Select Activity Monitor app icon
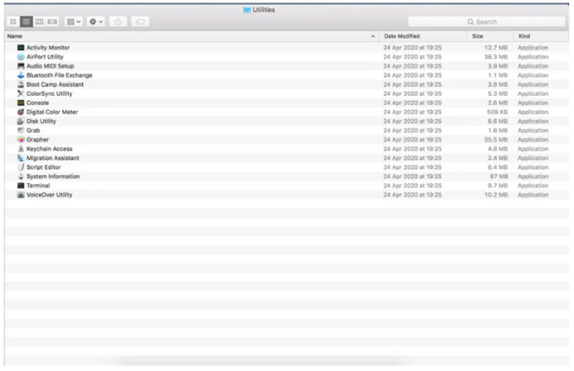Screen dimensions: 574x371 click(21, 47)
